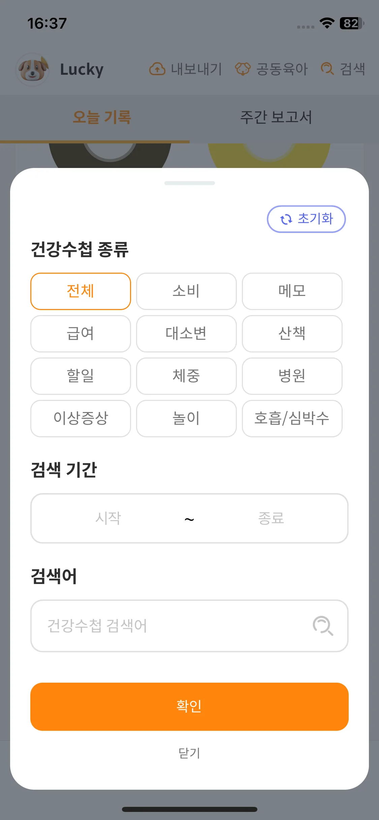Select the 전체 category chip

pos(81,291)
